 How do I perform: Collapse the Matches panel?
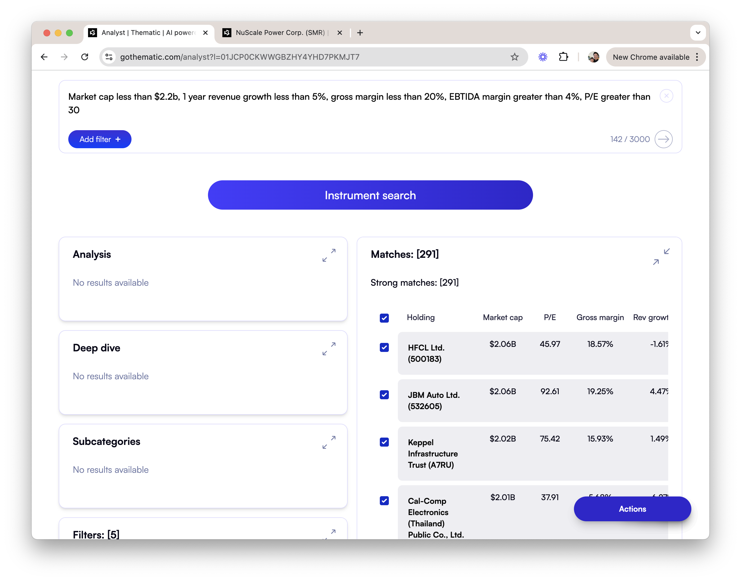point(661,257)
